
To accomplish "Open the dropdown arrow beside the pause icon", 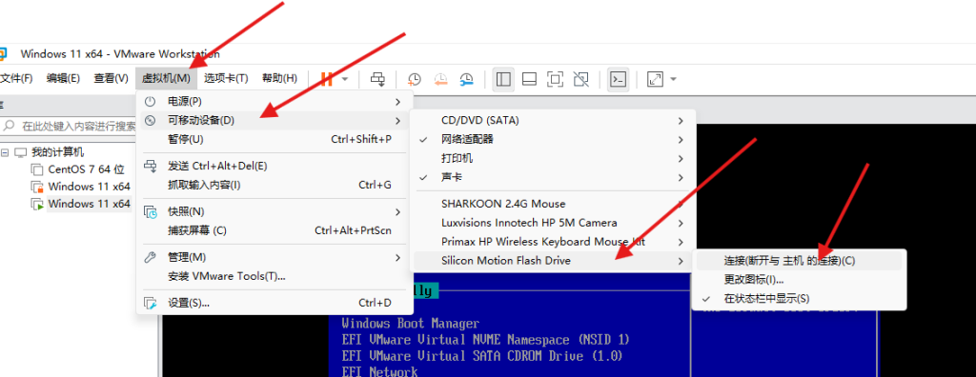I will coord(345,80).
